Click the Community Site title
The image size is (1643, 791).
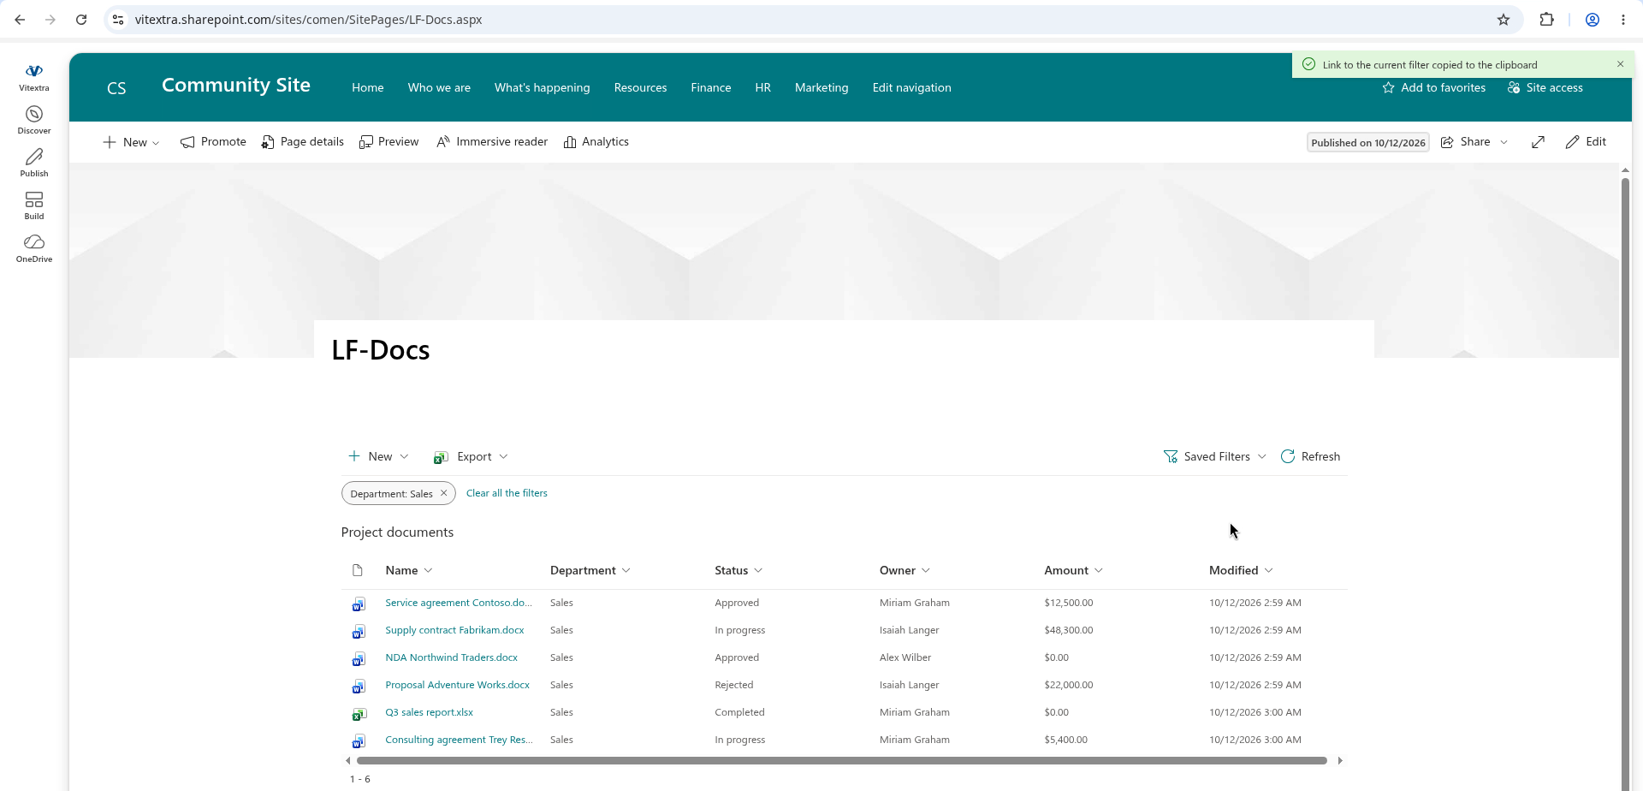point(236,86)
